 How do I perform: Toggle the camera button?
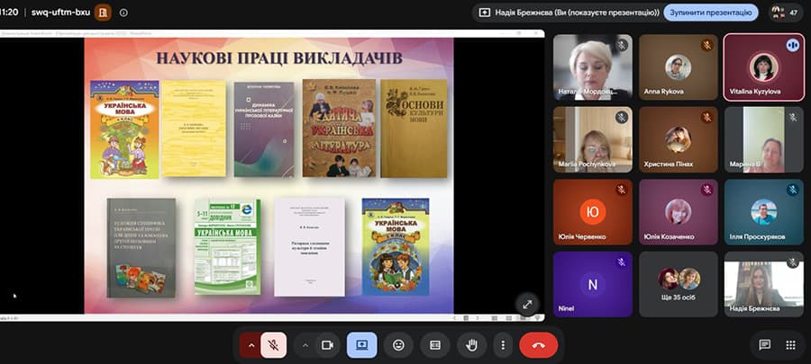tap(327, 345)
